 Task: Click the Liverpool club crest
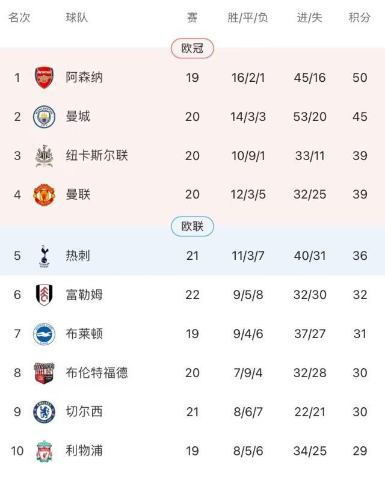pyautogui.click(x=44, y=451)
